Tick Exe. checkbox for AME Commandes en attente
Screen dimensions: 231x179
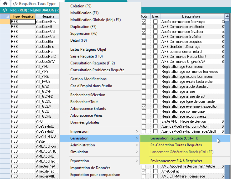tap(155, 27)
